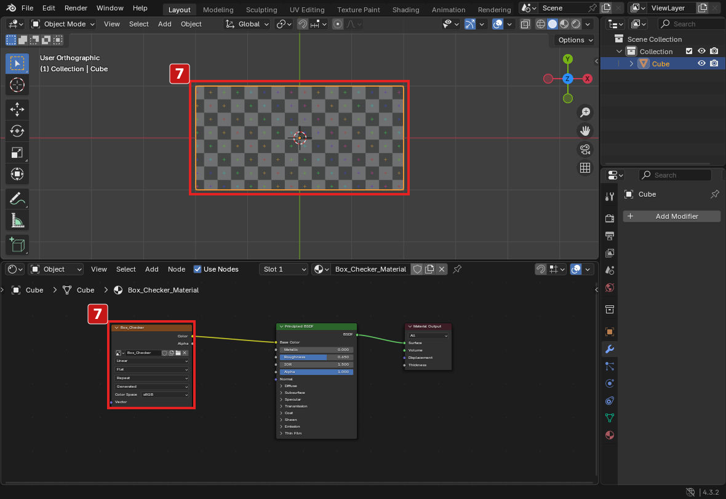This screenshot has width=726, height=499.
Task: Select the Add Cube tool
Action: pyautogui.click(x=17, y=245)
